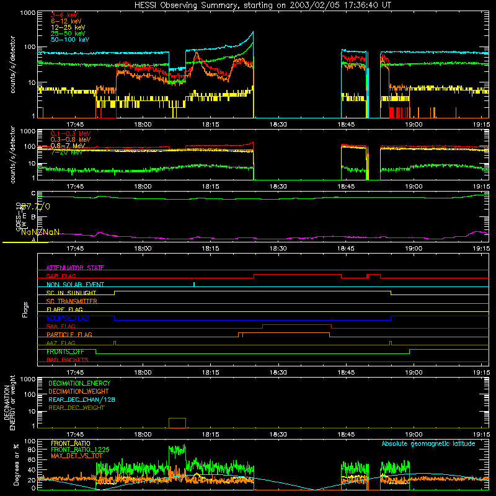The image size is (496, 496).
Task: Click counts/s/detector axis label of keV panel
Action: tap(12, 64)
